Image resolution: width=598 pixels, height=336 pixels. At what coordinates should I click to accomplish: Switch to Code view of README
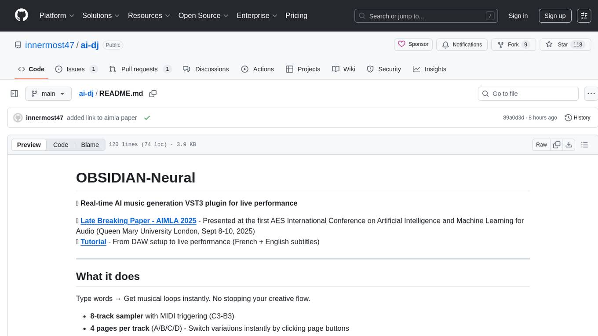(x=61, y=145)
